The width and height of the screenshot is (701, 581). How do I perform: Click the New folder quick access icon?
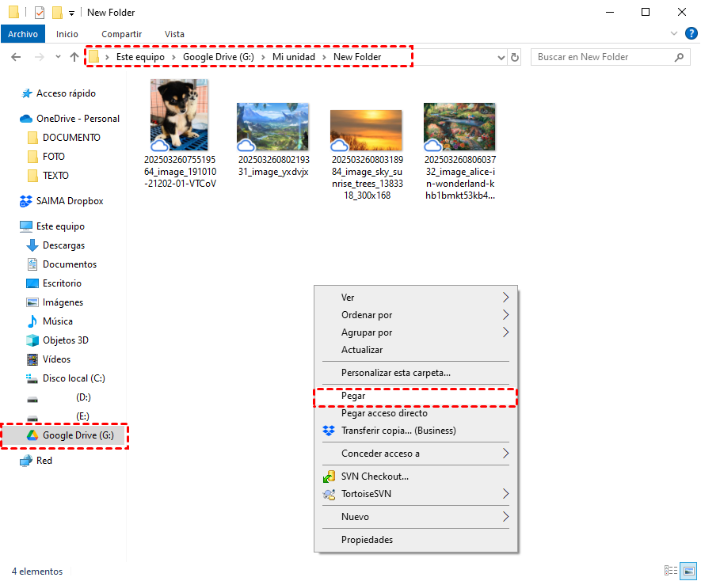57,13
